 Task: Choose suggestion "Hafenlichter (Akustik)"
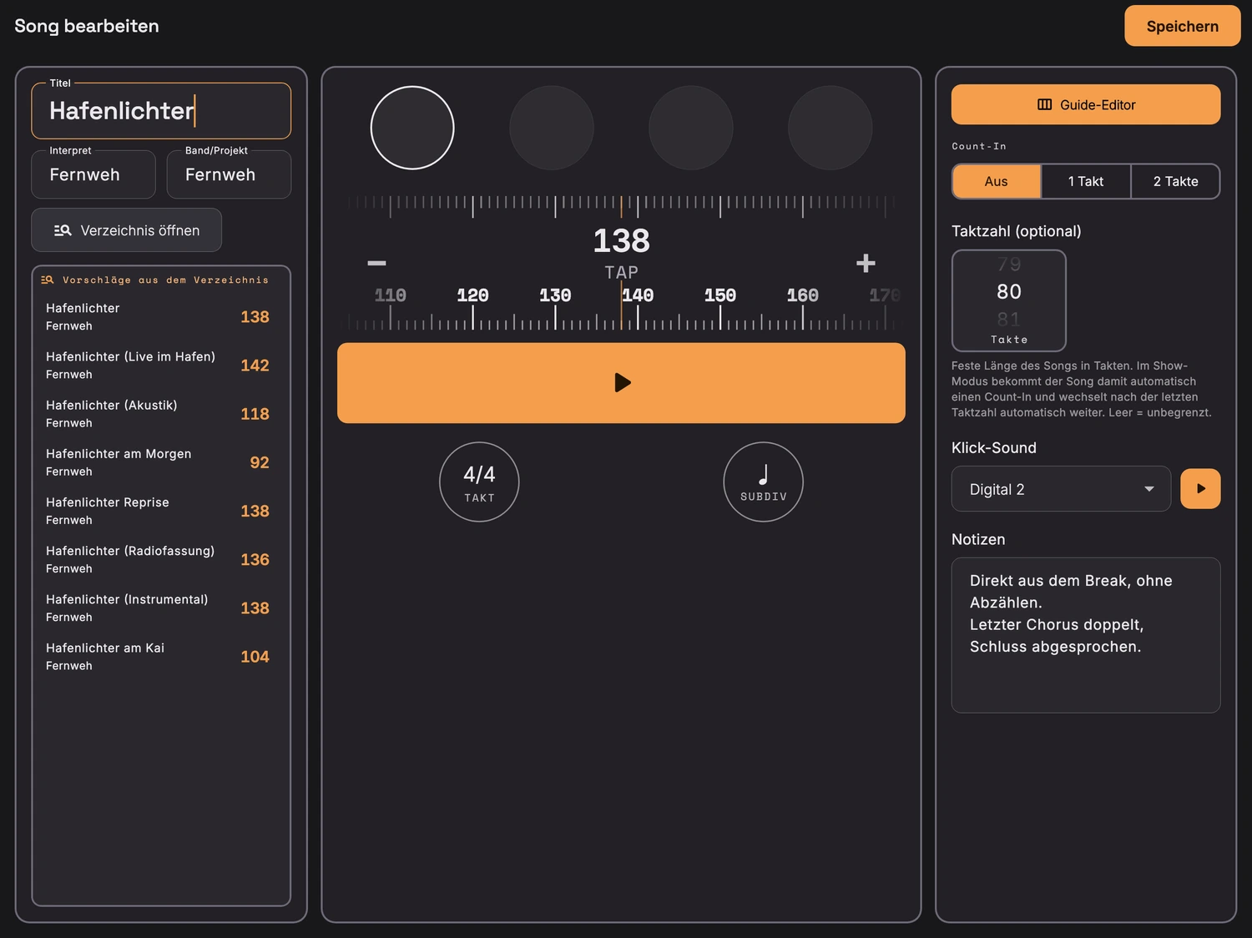(x=161, y=414)
